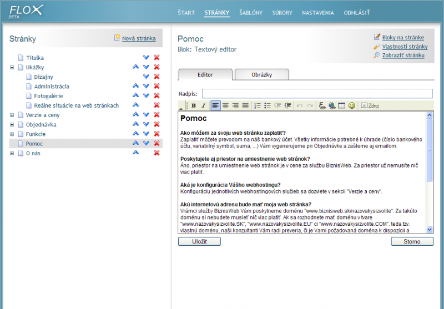Click the F-with-chain link icon in the toolbar
Image resolution: width=444 pixels, height=309 pixels.
[322, 105]
